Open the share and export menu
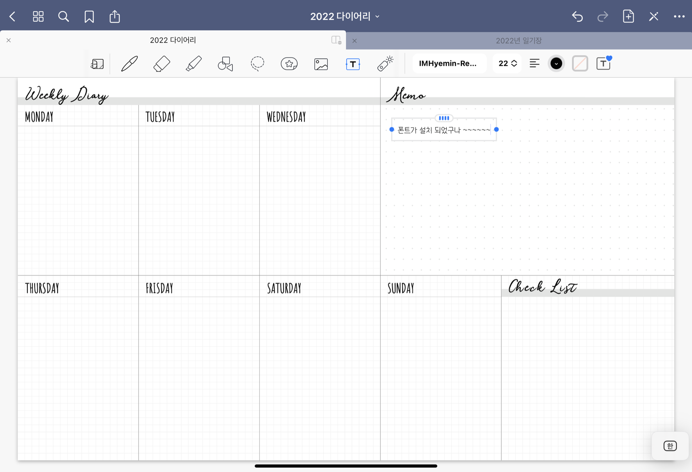 [x=115, y=16]
